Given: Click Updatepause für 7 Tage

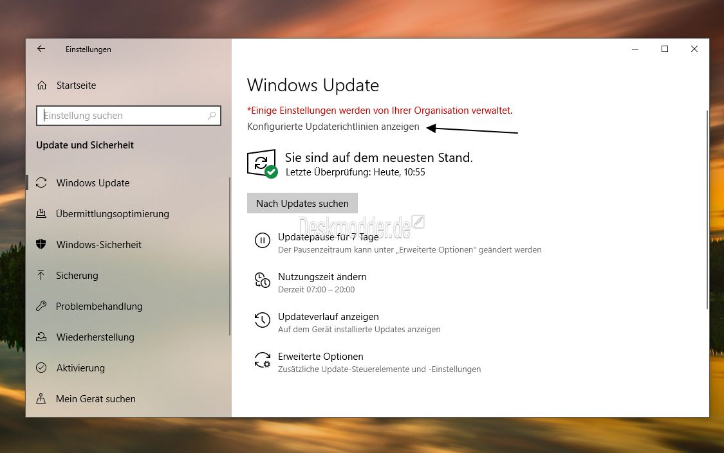Looking at the screenshot, I should 328,237.
